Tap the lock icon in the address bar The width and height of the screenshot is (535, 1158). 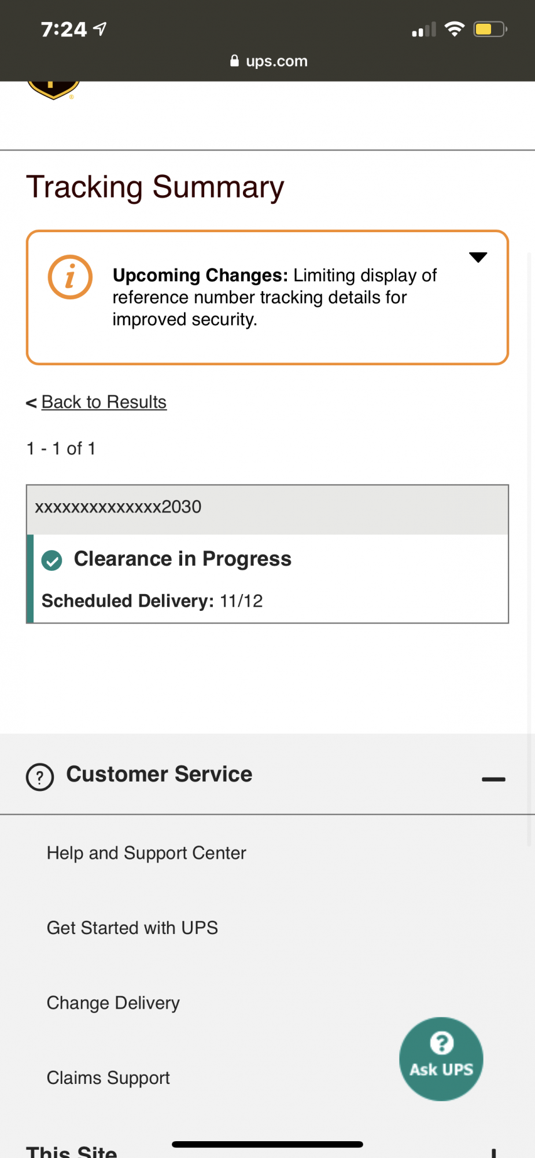[x=234, y=61]
